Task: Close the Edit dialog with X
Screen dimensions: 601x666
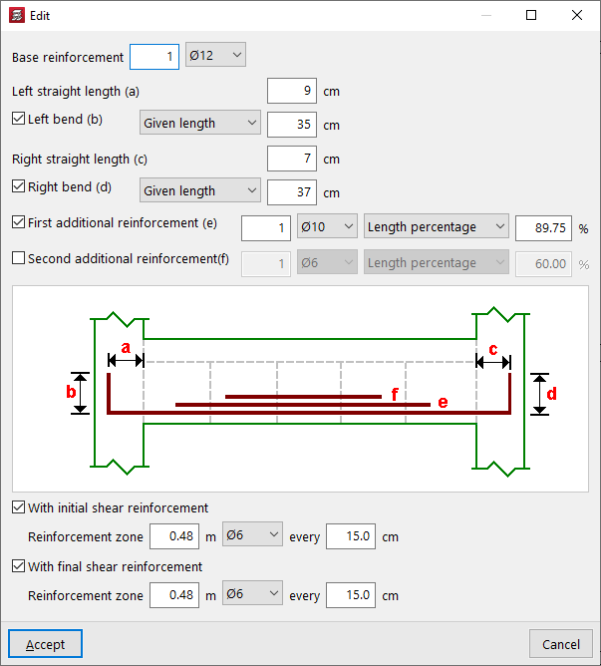Action: (577, 15)
